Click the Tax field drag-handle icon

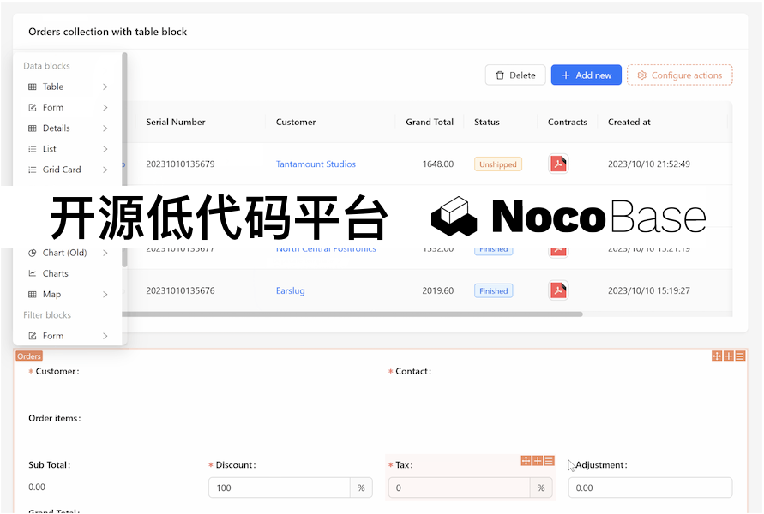526,461
